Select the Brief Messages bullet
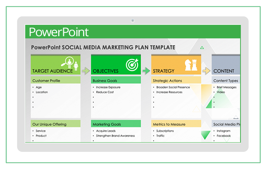Image resolution: width=265 pixels, height=170 pixels. (x=227, y=87)
